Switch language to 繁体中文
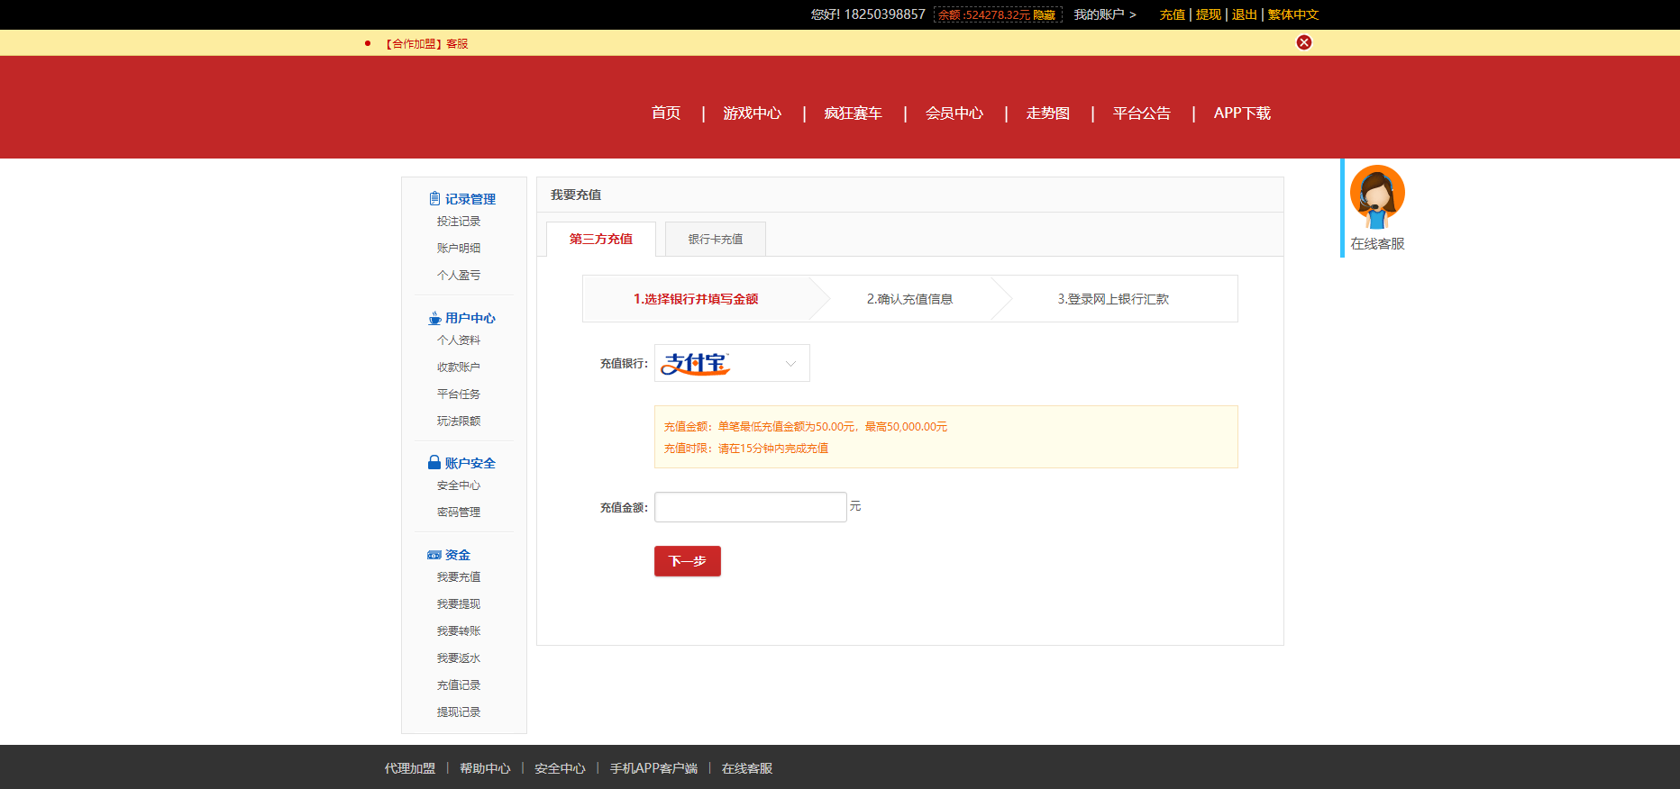 click(1292, 14)
